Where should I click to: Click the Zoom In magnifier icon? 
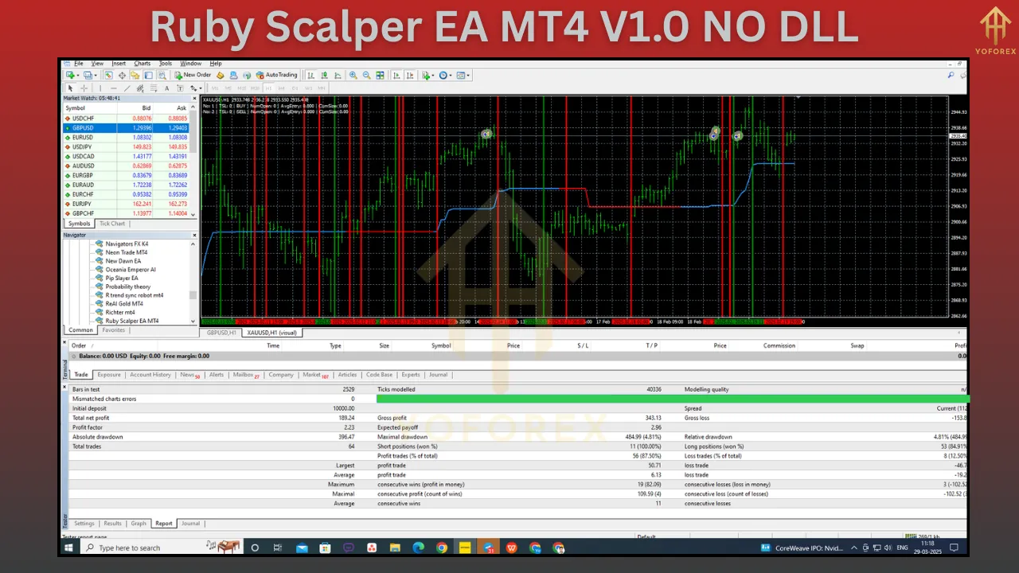353,75
